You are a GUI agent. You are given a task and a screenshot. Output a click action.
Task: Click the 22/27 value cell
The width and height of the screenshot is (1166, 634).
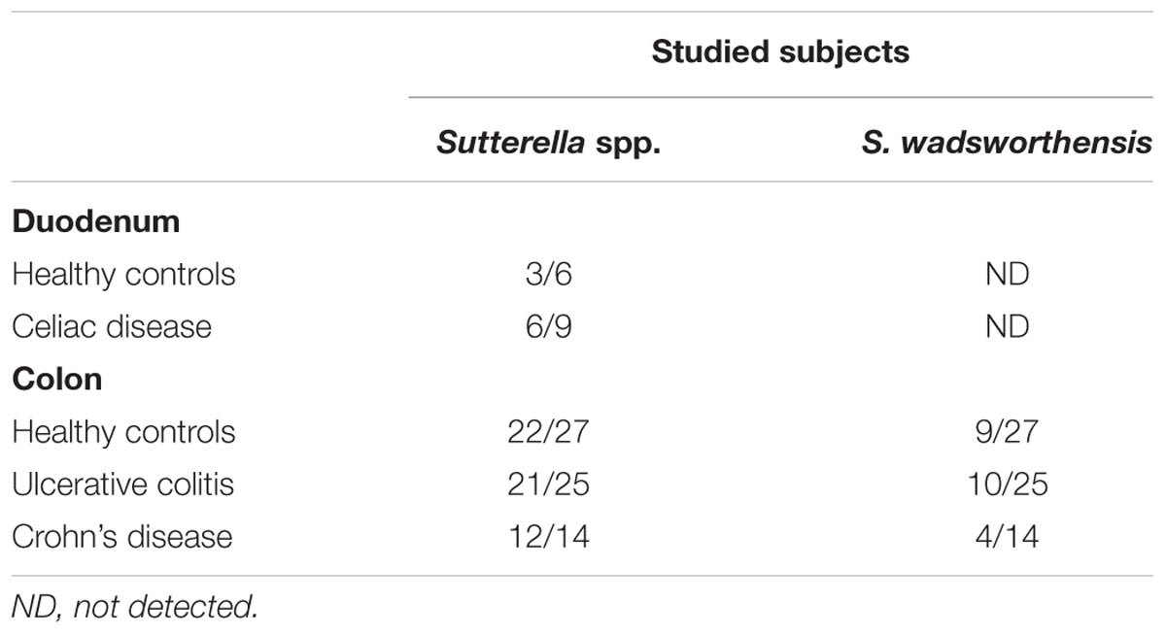pos(548,431)
